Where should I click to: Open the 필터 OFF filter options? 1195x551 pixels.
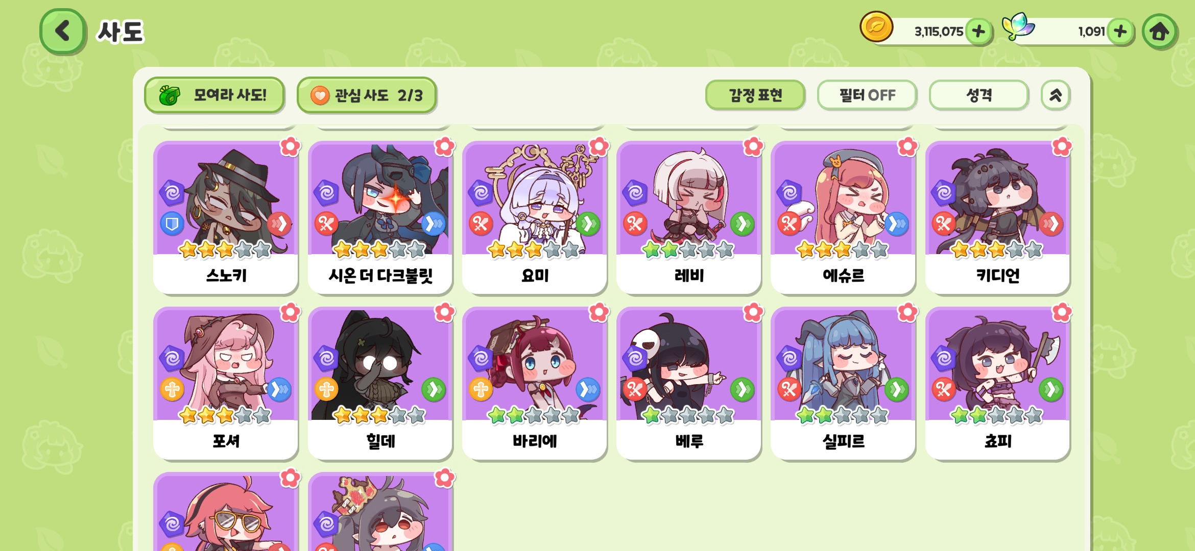click(867, 95)
